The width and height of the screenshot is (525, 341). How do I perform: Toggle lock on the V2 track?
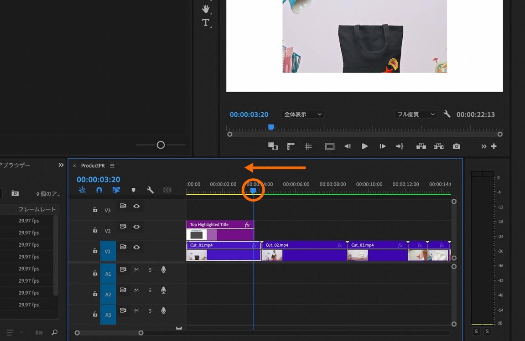pyautogui.click(x=95, y=230)
